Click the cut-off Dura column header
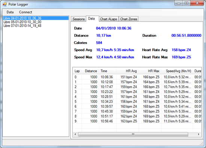The width and height of the screenshot is (206, 148). pyautogui.click(x=197, y=71)
